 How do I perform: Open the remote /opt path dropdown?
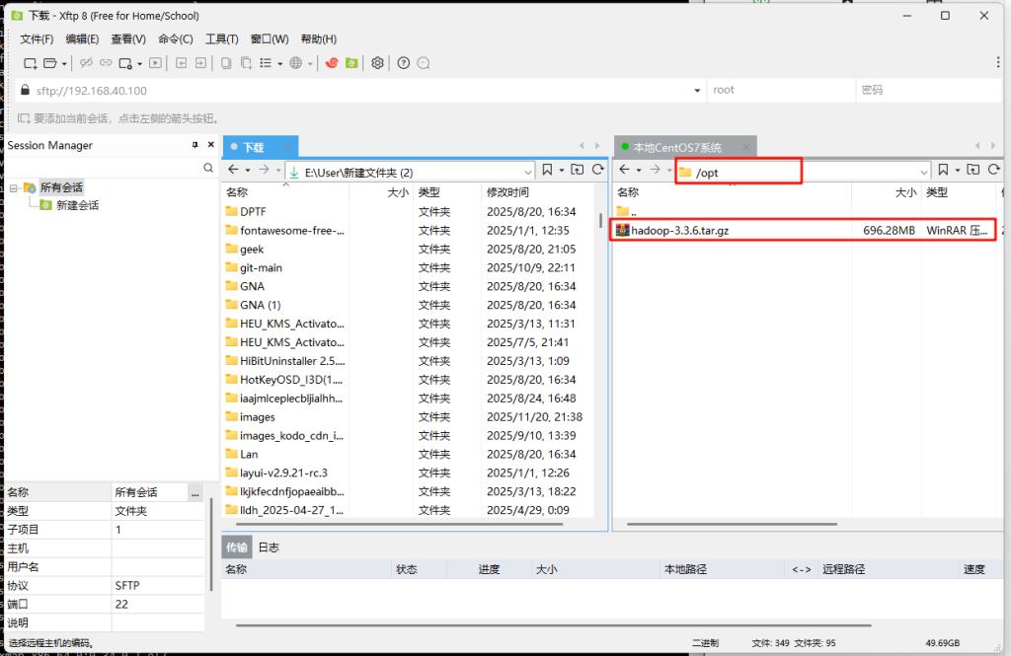tap(924, 169)
